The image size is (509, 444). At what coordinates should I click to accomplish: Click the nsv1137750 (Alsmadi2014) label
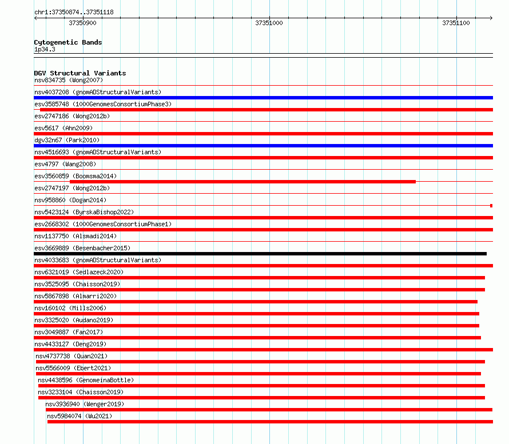[75, 236]
